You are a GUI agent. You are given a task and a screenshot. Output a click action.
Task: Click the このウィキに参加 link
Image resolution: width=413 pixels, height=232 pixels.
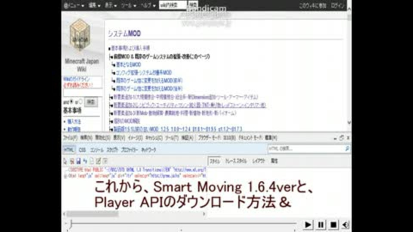(312, 6)
